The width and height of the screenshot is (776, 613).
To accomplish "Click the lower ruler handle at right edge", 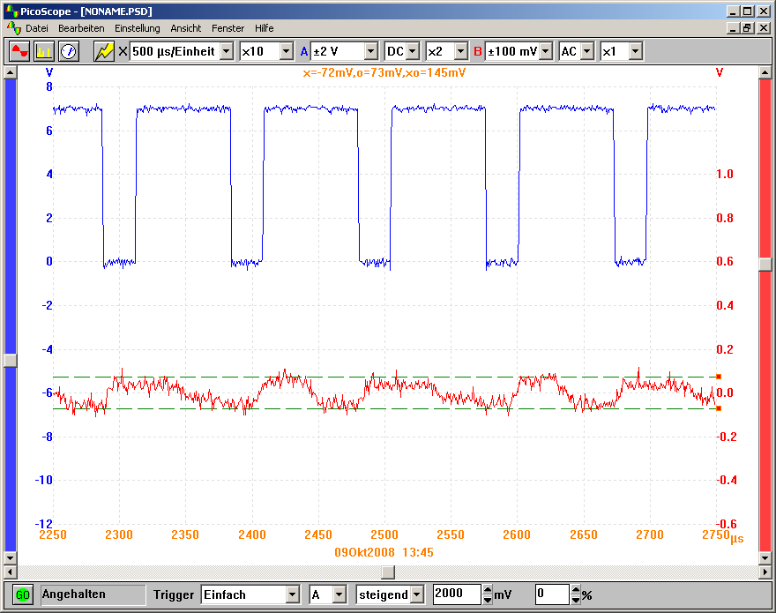I will [x=719, y=408].
